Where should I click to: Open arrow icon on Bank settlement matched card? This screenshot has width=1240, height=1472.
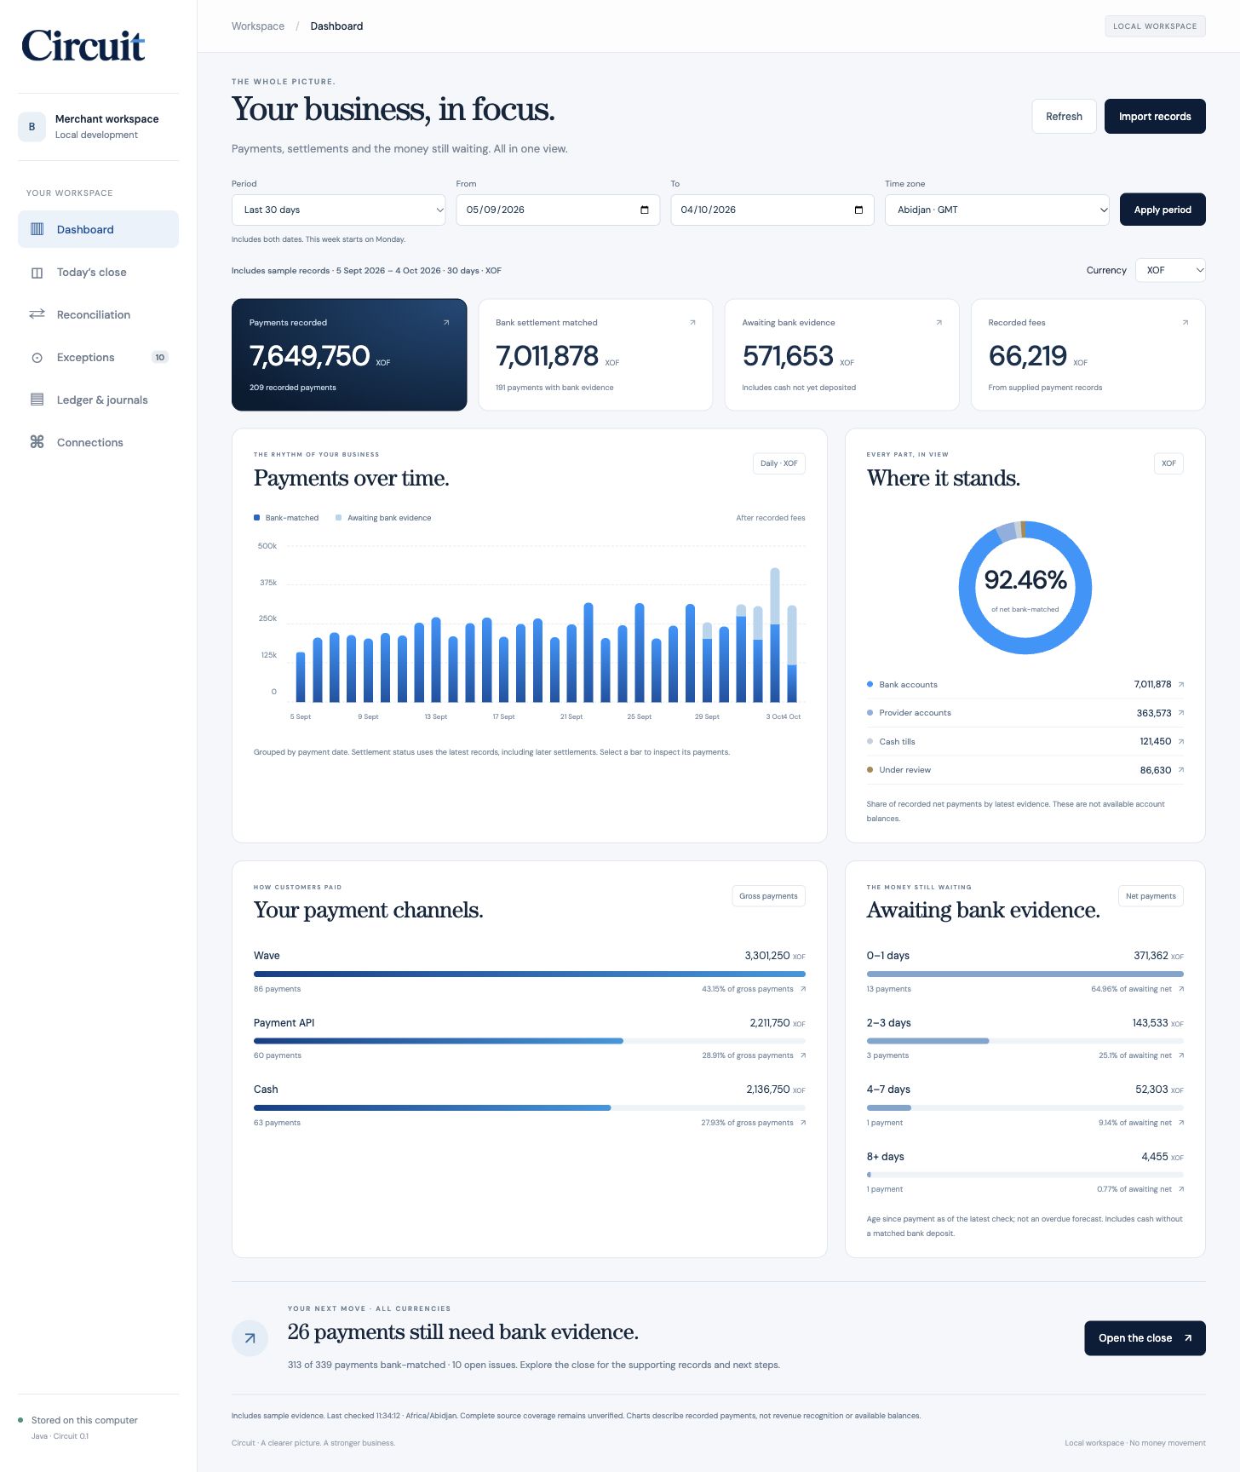692,323
